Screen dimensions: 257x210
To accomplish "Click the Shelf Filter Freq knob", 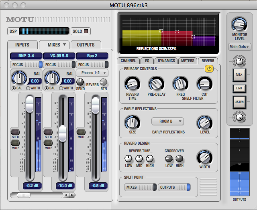I will click(180, 84).
